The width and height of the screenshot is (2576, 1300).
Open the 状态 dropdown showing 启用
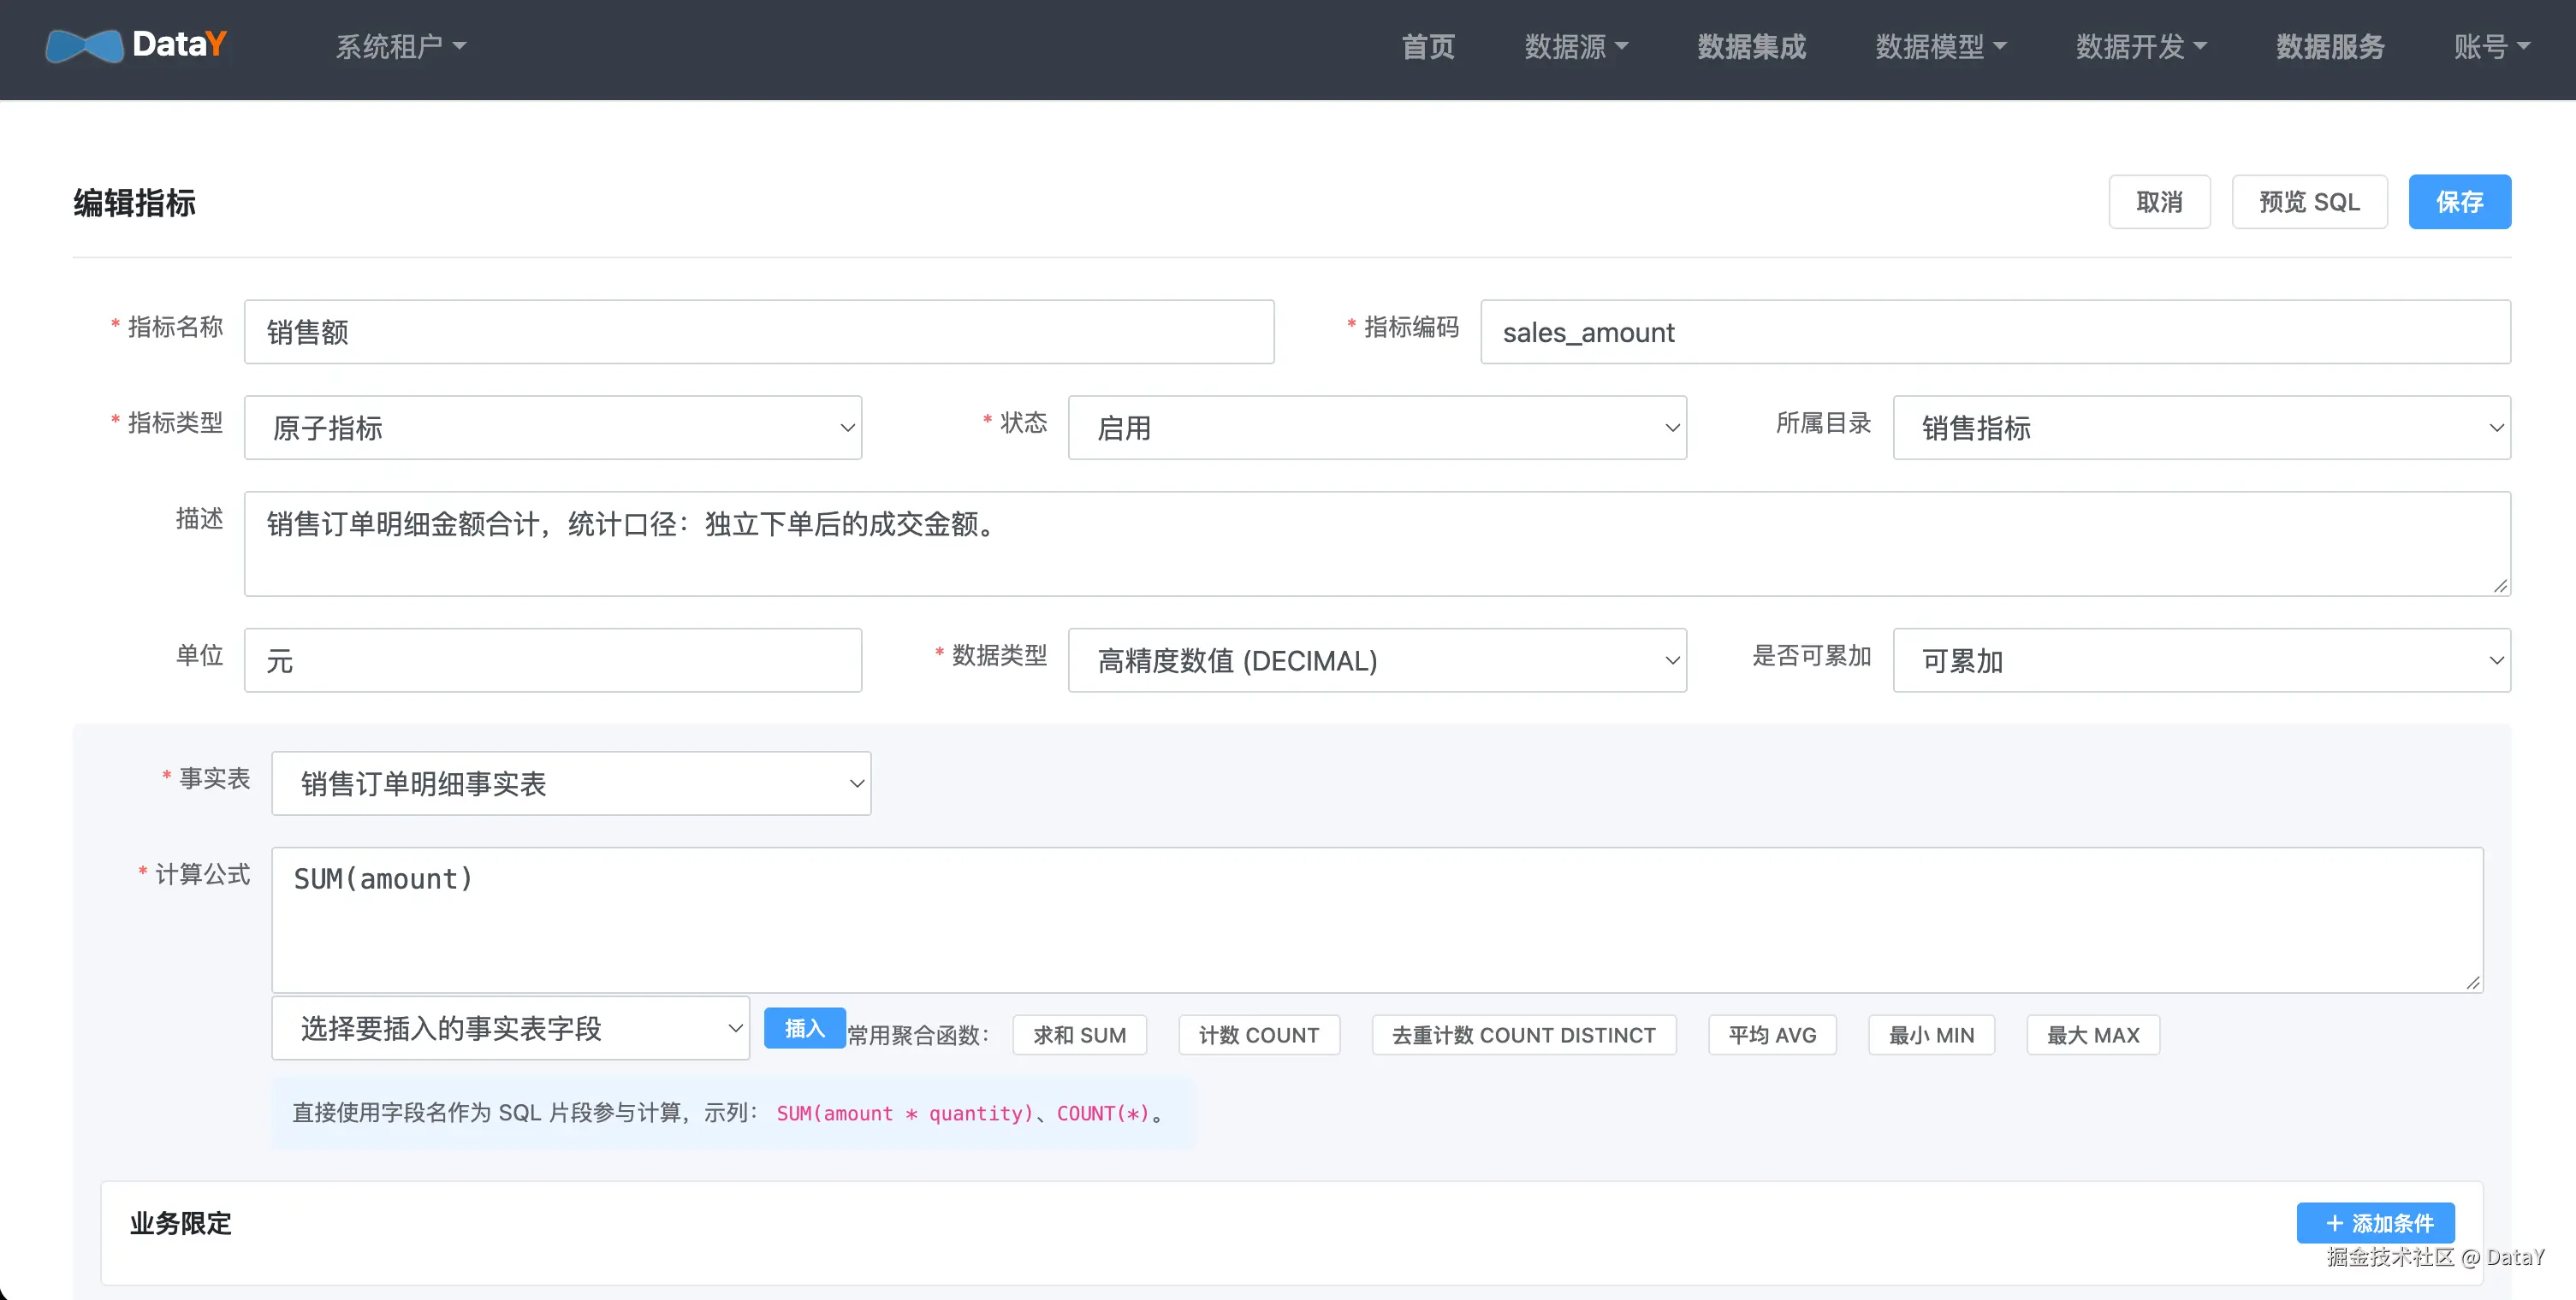pos(1377,428)
